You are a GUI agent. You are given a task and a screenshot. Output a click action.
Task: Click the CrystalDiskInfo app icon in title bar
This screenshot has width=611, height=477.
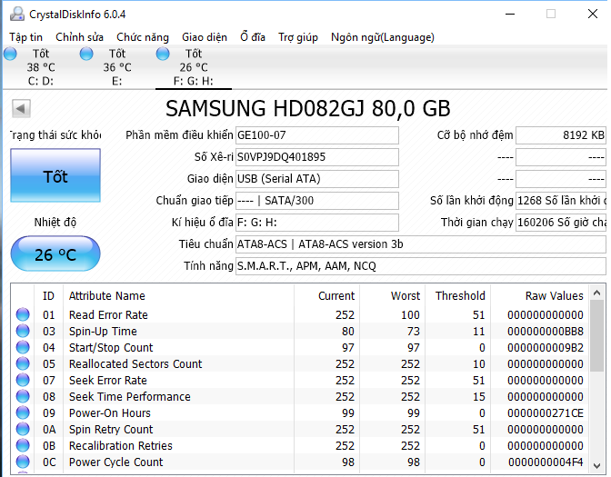[x=16, y=14]
